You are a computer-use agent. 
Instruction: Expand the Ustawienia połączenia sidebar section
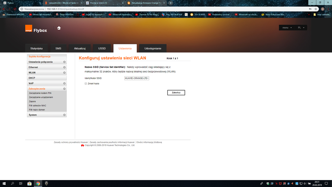click(x=47, y=62)
